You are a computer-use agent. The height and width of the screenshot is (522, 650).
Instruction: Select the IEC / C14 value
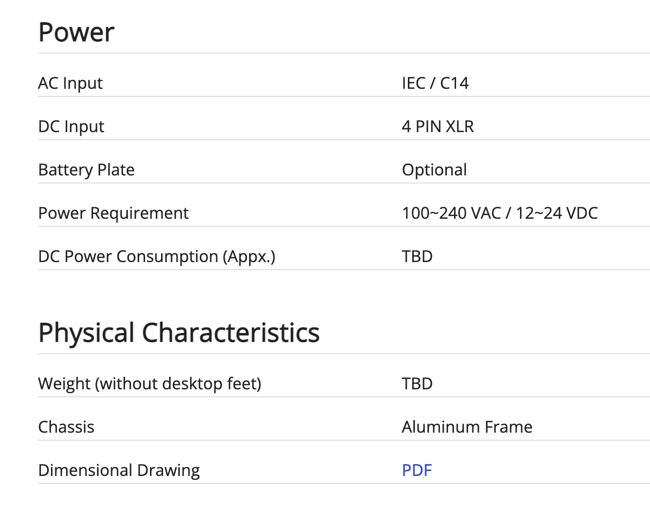[435, 83]
